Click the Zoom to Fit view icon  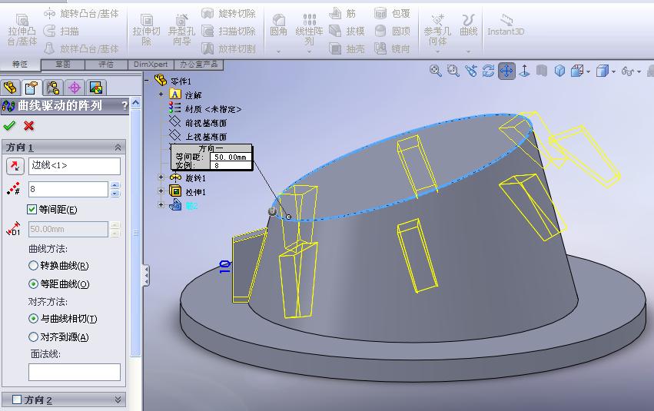pos(436,71)
